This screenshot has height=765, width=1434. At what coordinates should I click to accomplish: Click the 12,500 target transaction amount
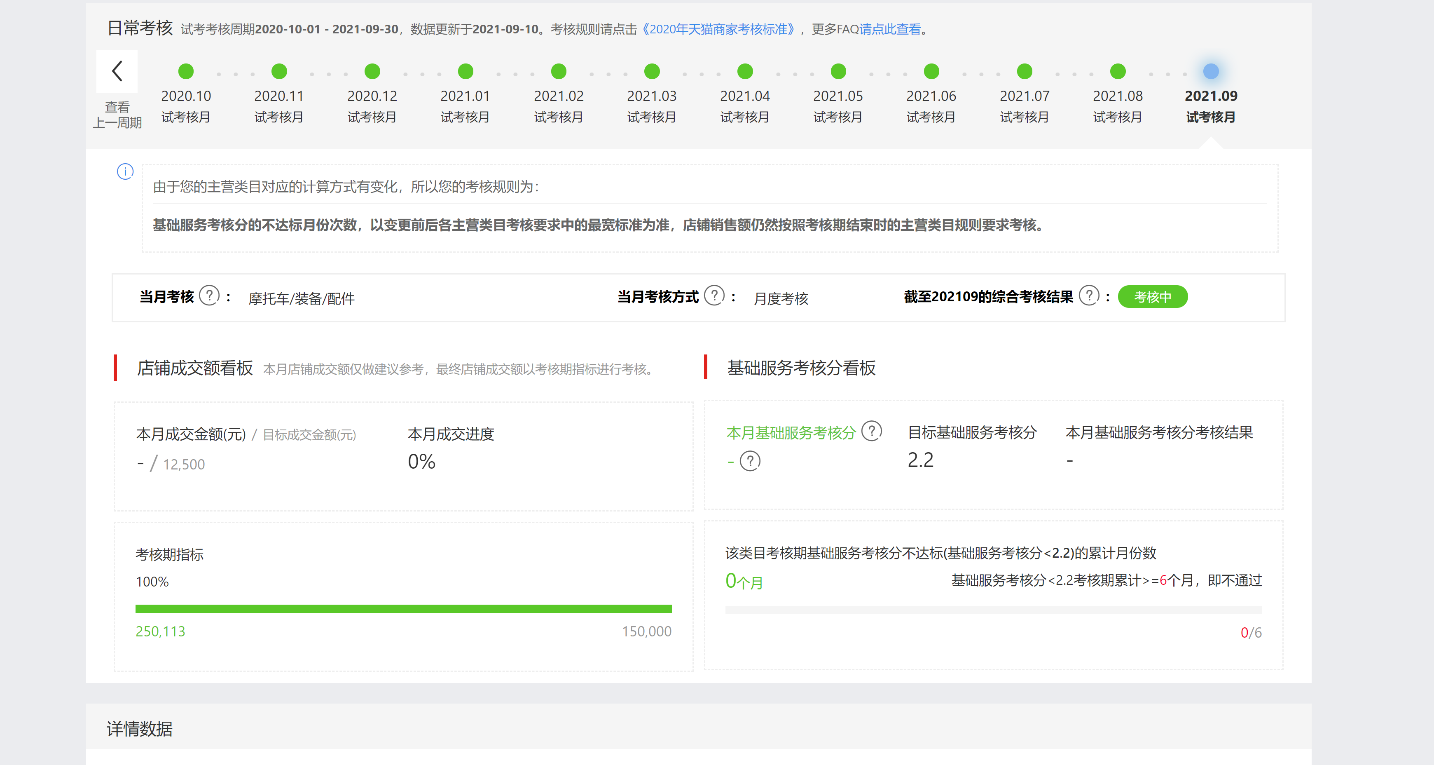pyautogui.click(x=184, y=464)
